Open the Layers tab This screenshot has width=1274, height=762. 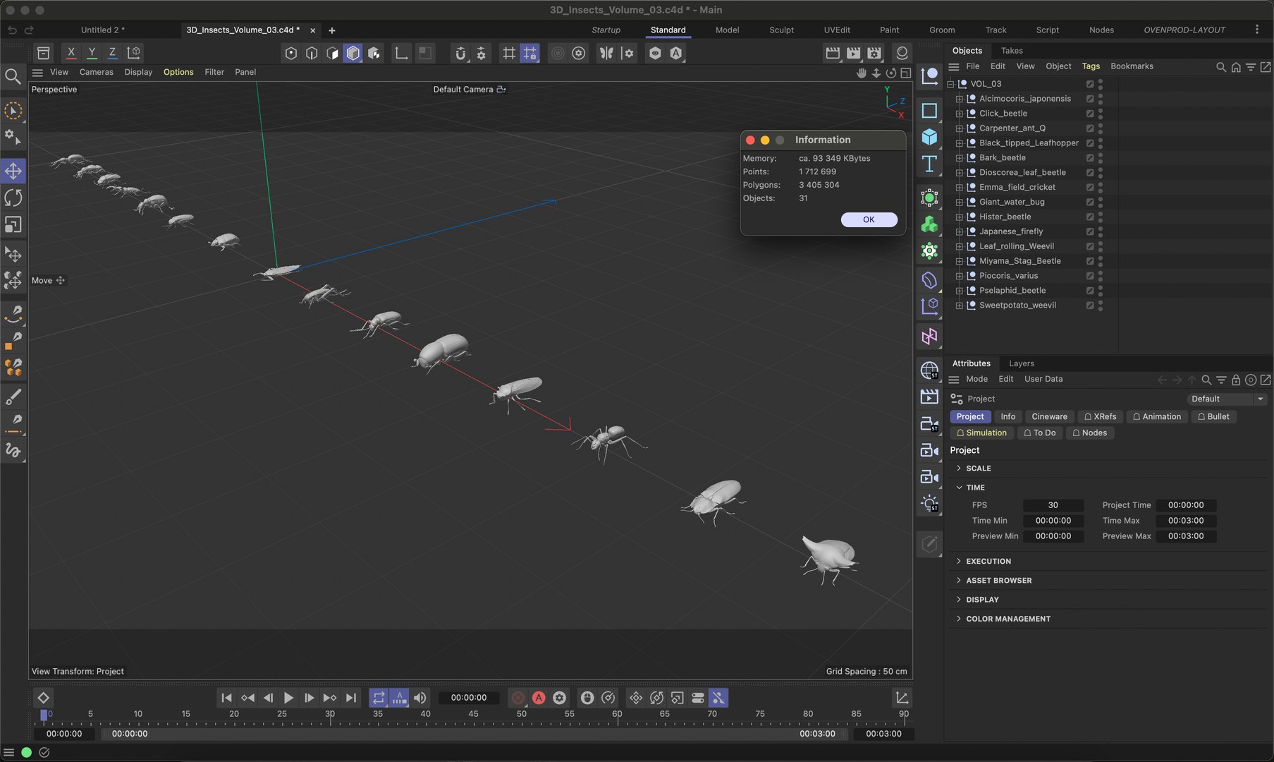1022,363
